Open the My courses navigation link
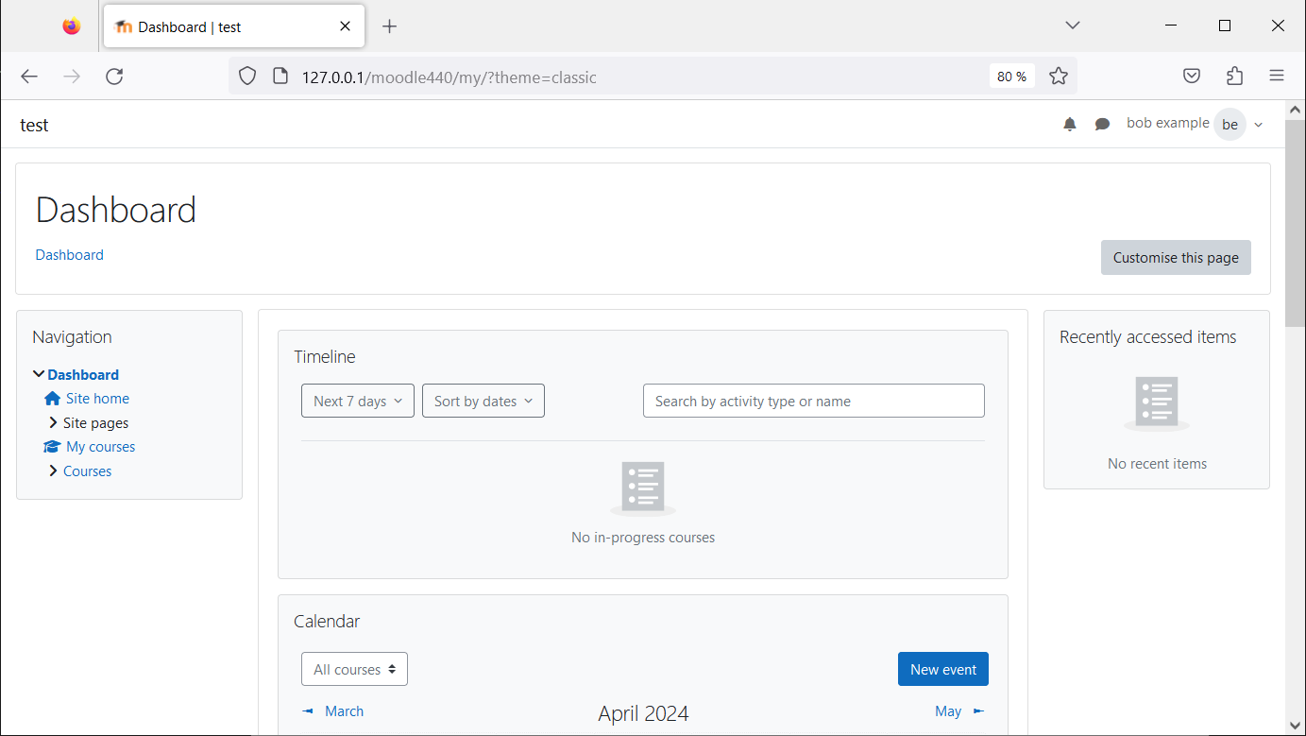 click(100, 447)
